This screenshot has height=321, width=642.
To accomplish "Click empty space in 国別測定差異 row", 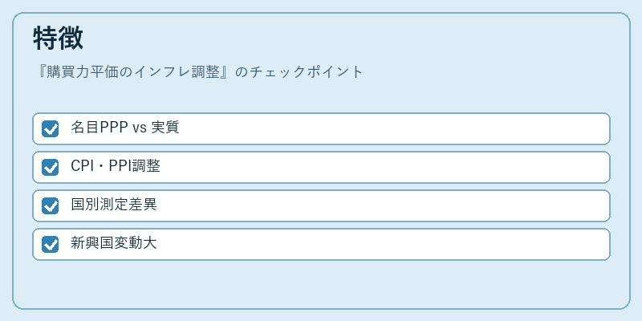I will [x=383, y=205].
